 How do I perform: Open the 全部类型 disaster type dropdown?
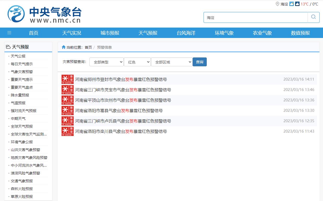(107, 62)
